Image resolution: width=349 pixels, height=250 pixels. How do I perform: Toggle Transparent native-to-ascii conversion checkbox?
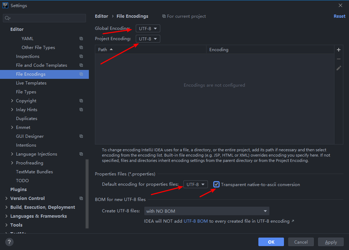(x=216, y=184)
